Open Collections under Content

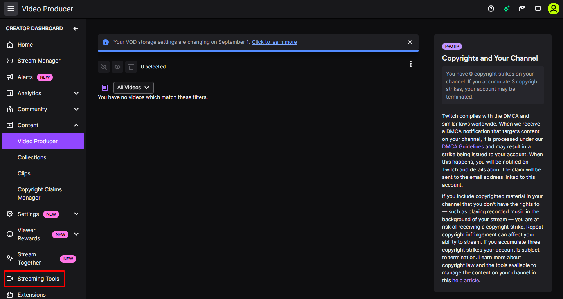point(43,157)
